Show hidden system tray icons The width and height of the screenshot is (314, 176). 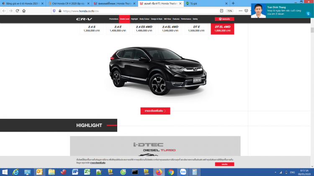(275, 172)
